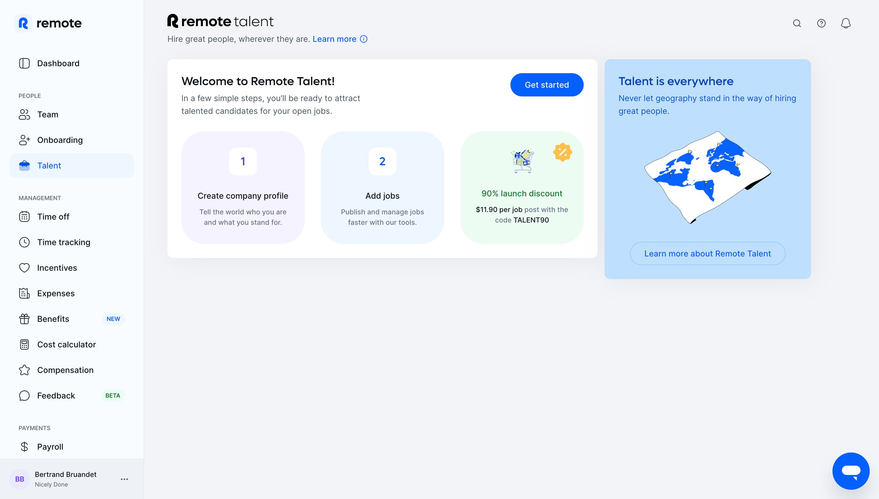Click Learn more about Remote Talent button
The height and width of the screenshot is (499, 879).
point(708,254)
